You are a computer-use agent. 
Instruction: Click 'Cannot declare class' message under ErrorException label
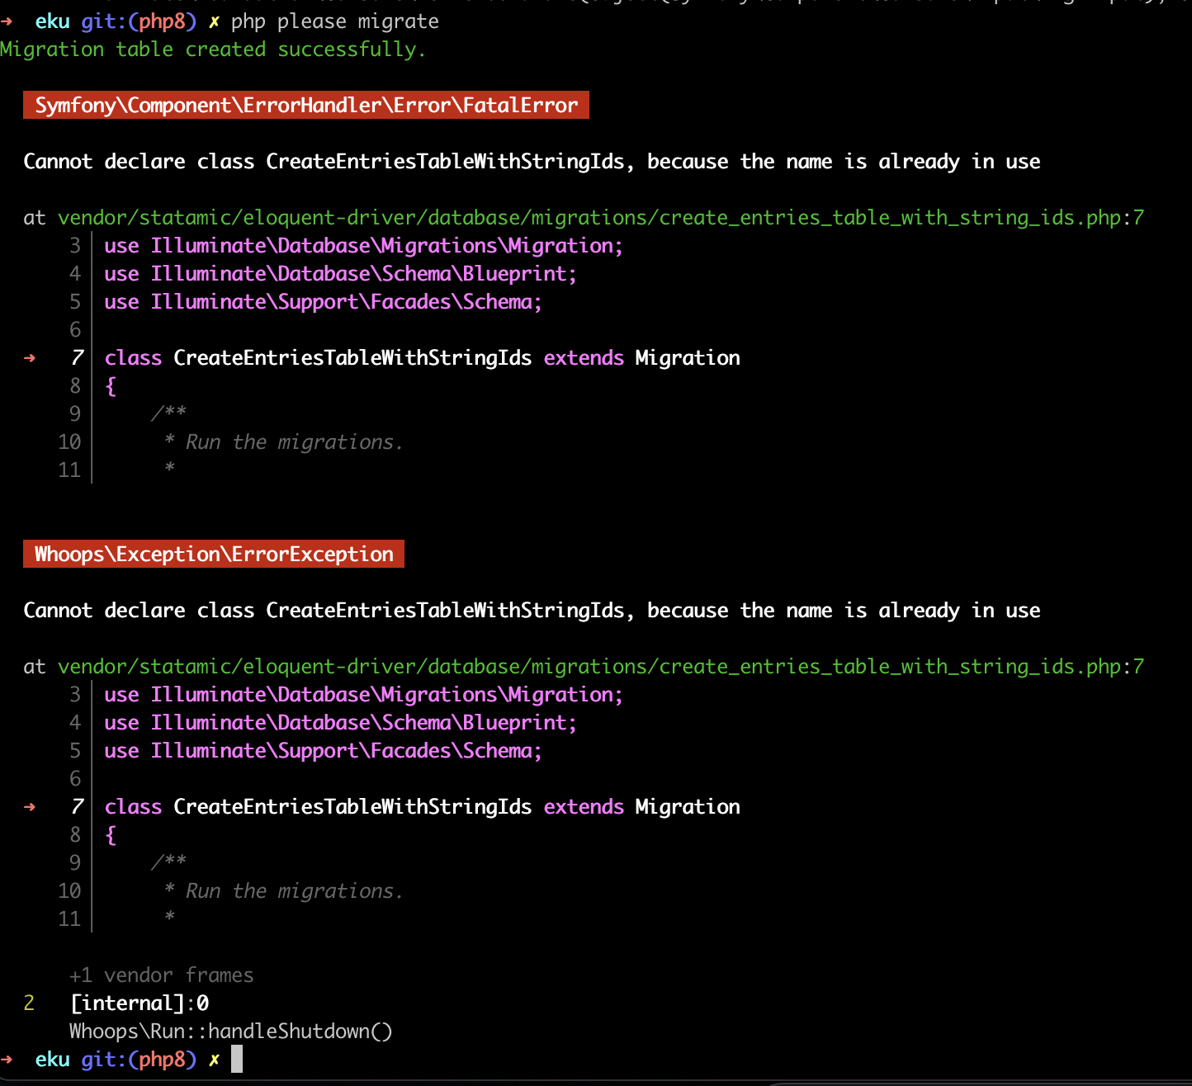(x=532, y=611)
